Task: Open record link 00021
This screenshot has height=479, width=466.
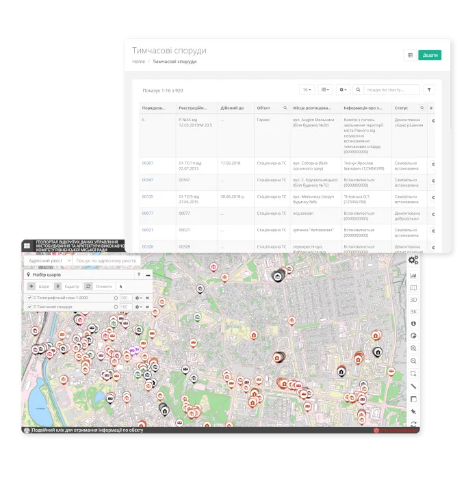Action: (148, 230)
